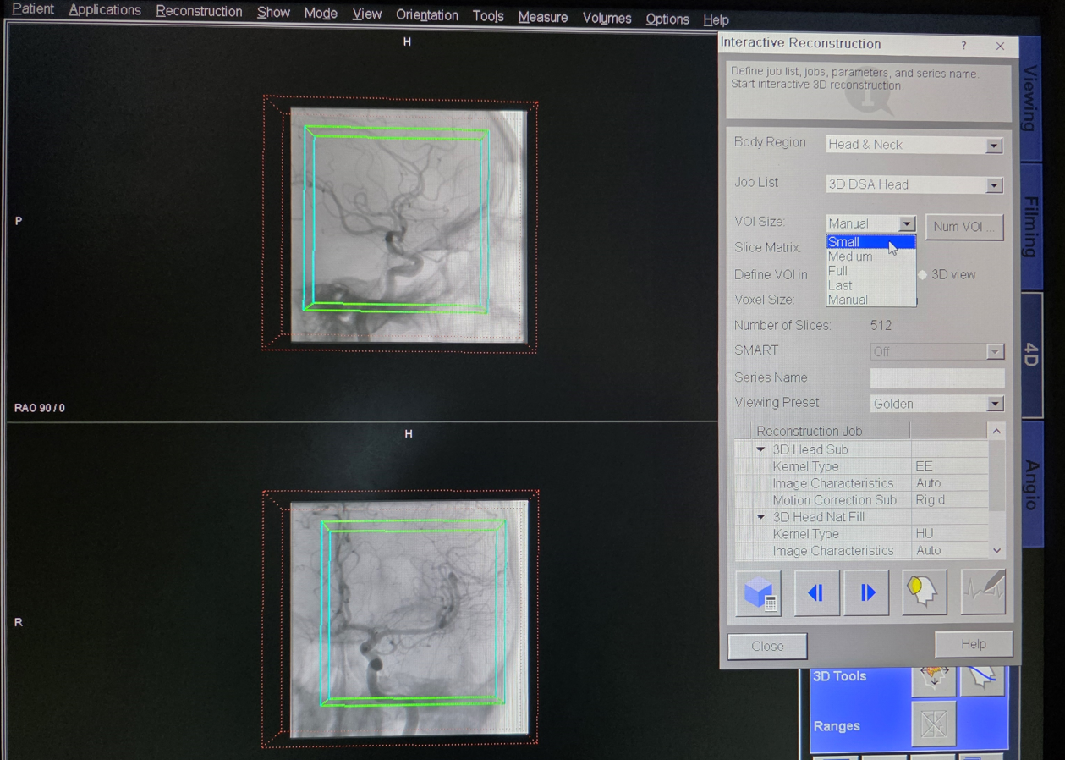Collapse the 3D Head Nat Fill node

[760, 517]
